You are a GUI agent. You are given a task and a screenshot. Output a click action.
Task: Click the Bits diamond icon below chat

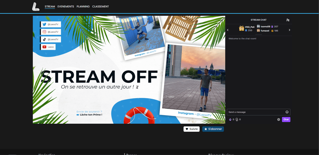coord(230,119)
